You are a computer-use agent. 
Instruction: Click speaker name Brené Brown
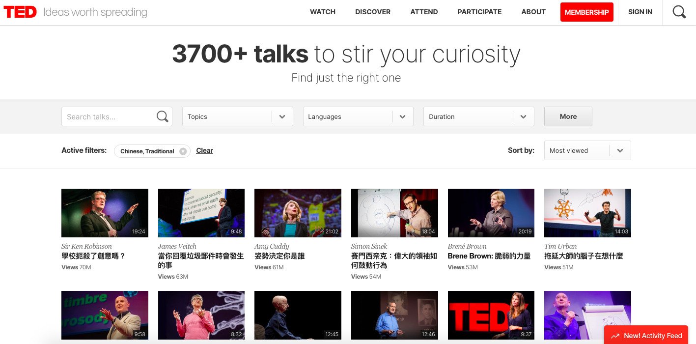pyautogui.click(x=467, y=246)
